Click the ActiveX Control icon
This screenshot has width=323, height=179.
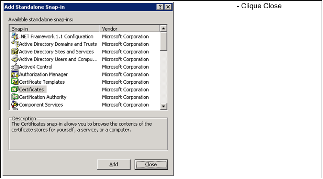pos(15,67)
